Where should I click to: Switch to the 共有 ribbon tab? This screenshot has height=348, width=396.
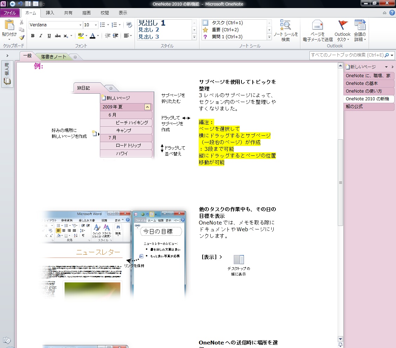click(68, 13)
